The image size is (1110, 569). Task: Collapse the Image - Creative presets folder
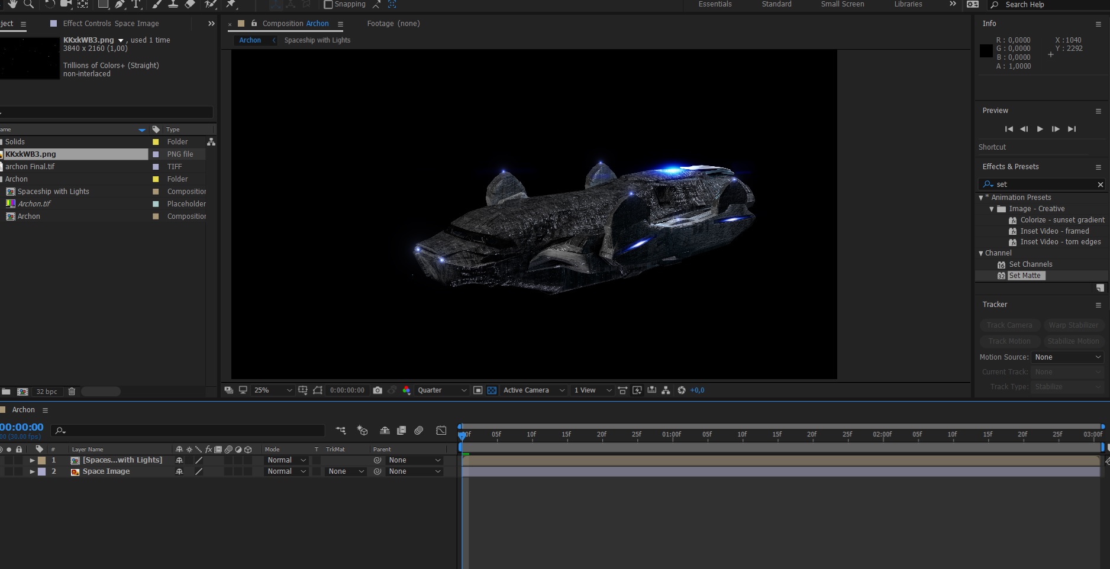click(x=992, y=209)
